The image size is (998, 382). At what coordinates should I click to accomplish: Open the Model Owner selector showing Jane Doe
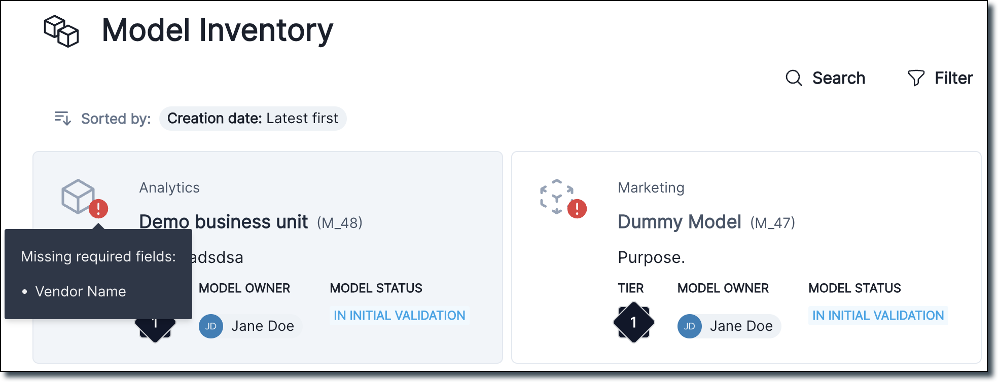pos(729,326)
